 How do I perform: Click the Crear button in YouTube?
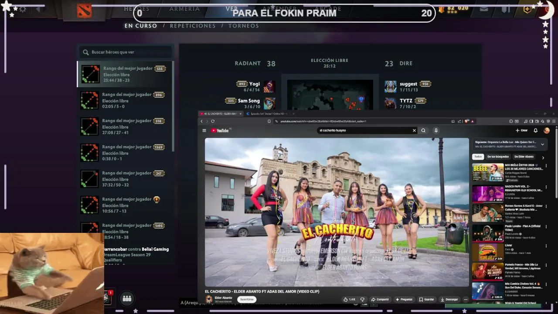point(521,130)
